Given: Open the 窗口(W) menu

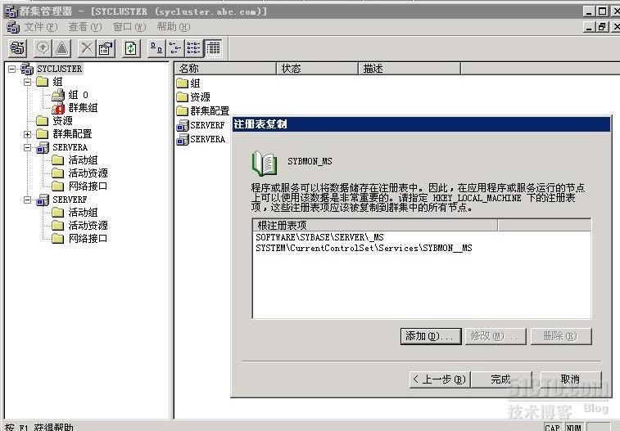Looking at the screenshot, I should pos(129,27).
